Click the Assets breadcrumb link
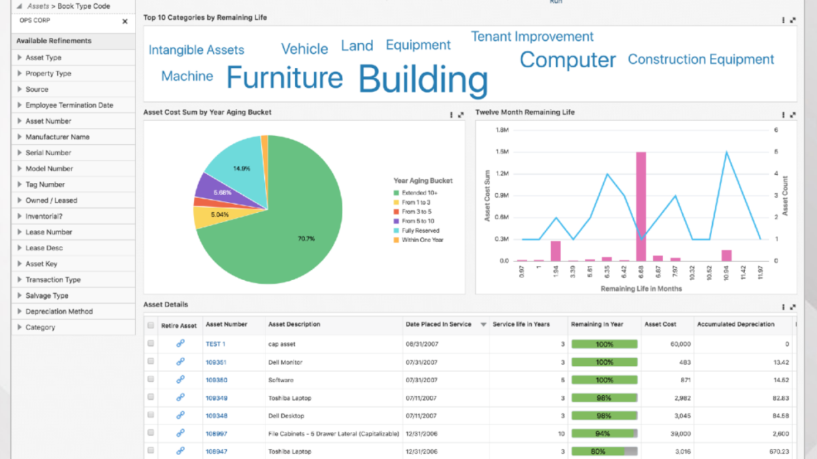 click(x=38, y=6)
